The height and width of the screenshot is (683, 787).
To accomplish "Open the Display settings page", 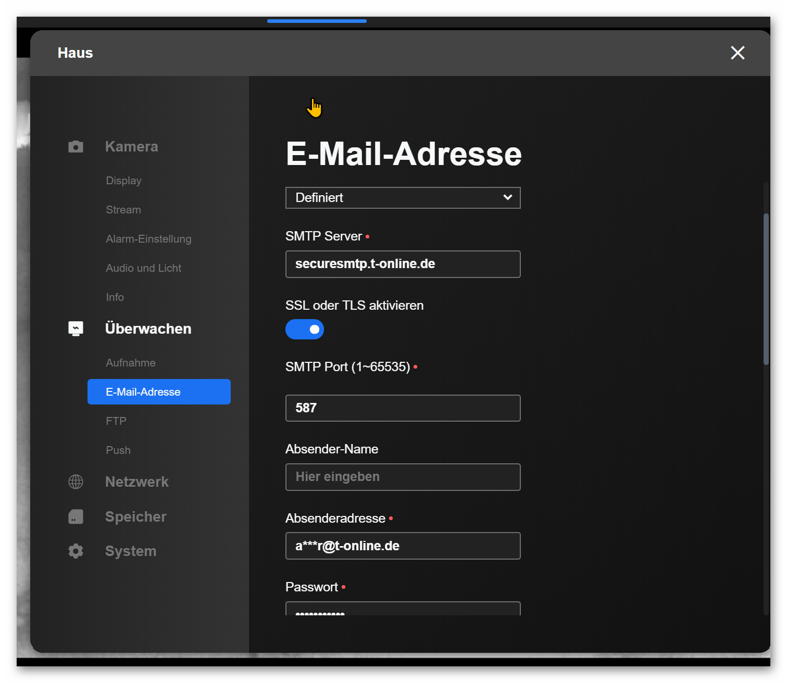I will [123, 181].
